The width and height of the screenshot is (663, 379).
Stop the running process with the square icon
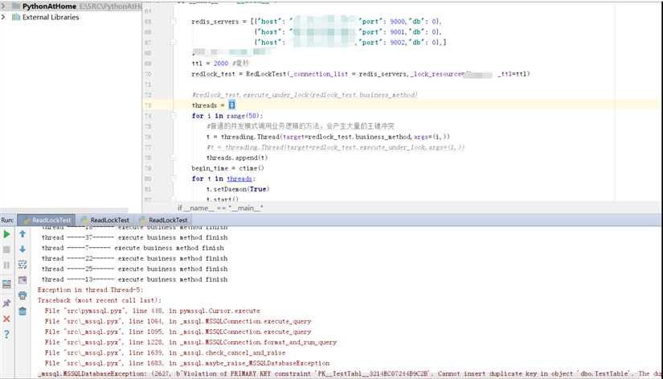6,249
